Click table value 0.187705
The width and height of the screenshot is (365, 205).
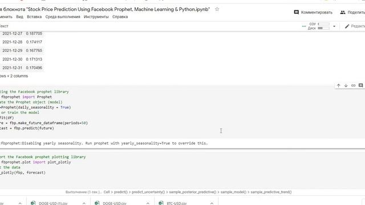[34, 34]
